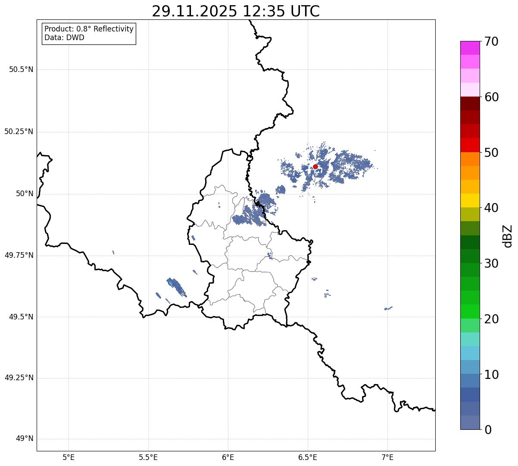The width and height of the screenshot is (518, 466).
Task: Pick the grey-blue swatch at colorbar bottom
Action: 470,422
